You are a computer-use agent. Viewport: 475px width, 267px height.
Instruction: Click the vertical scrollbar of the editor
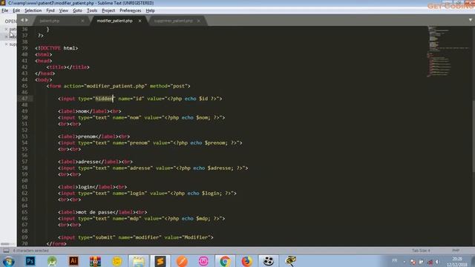click(474, 136)
